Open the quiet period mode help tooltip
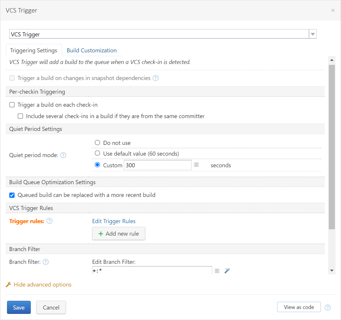 (63, 155)
